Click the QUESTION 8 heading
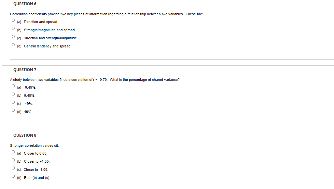The image size is (334, 189). pos(24,135)
